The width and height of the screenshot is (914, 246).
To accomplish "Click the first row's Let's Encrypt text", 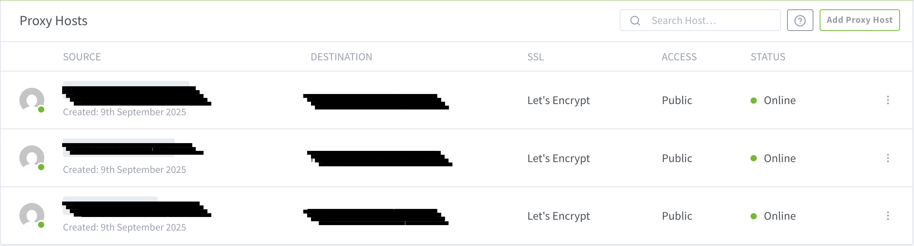I will click(558, 100).
